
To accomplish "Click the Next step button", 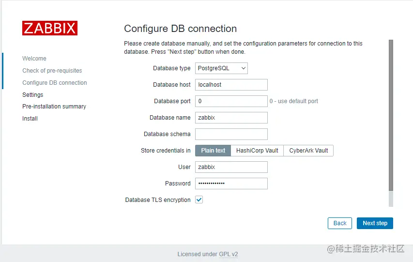I will click(375, 223).
